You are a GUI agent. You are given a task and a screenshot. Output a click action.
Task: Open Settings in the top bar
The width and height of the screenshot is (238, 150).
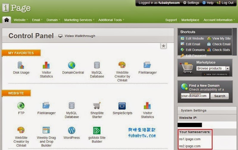coord(191,3)
